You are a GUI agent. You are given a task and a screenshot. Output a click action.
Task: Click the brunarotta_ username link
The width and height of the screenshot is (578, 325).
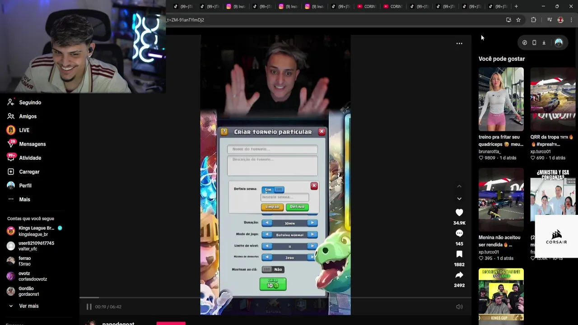(x=490, y=152)
